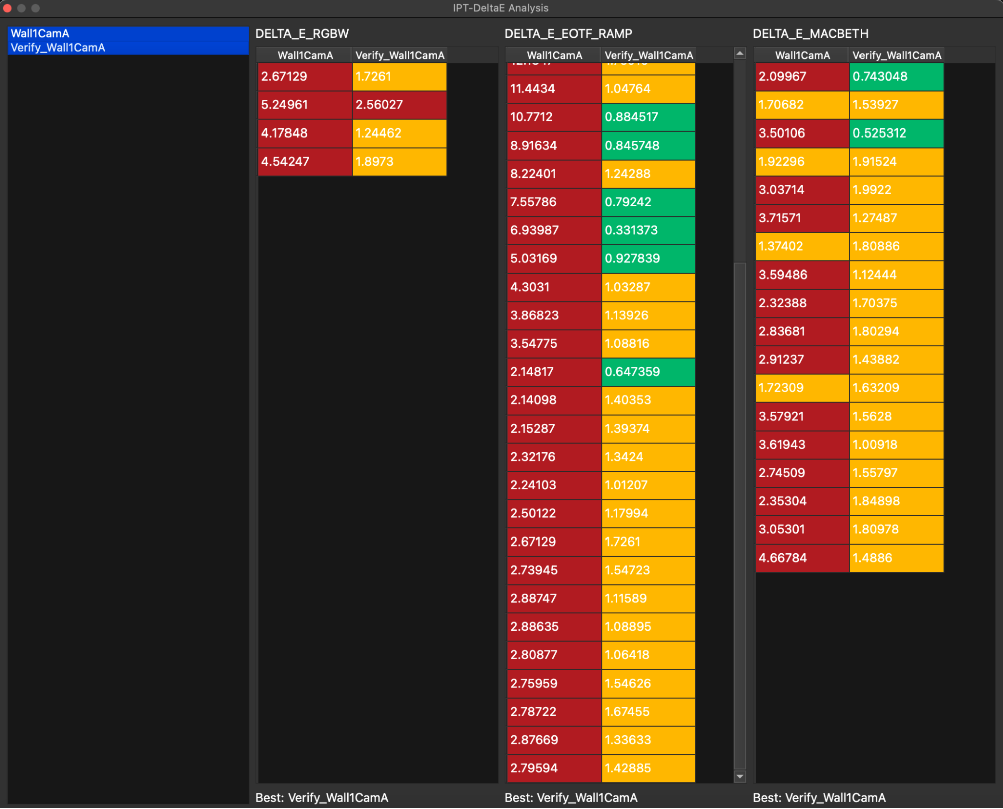Select the 4.66784 cell in MACBETH table

click(802, 558)
